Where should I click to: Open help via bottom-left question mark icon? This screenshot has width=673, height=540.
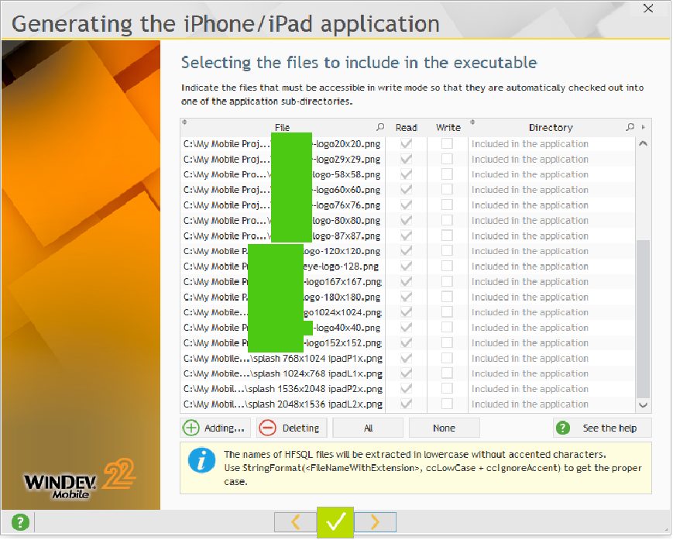(20, 523)
